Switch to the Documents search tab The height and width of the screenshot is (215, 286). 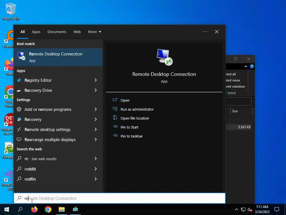pyautogui.click(x=57, y=32)
